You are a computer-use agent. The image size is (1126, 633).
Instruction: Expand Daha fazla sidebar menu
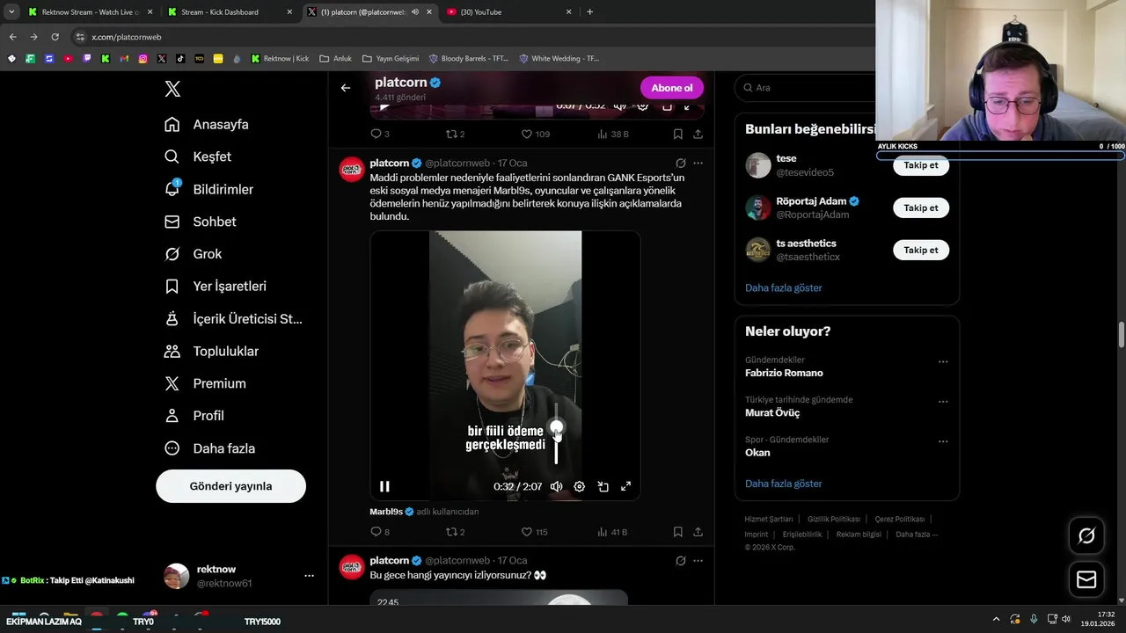coord(209,448)
